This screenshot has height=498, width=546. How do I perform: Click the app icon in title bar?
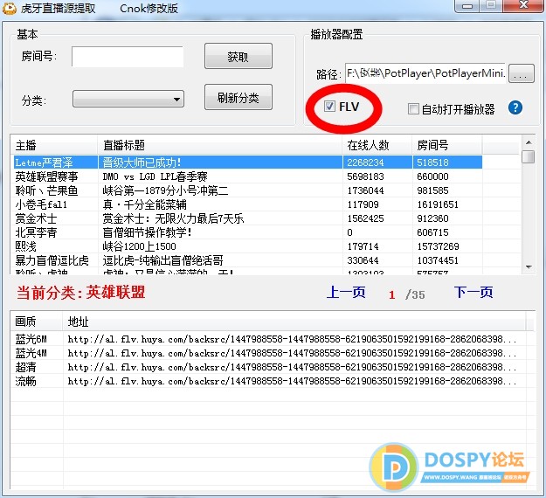point(9,8)
